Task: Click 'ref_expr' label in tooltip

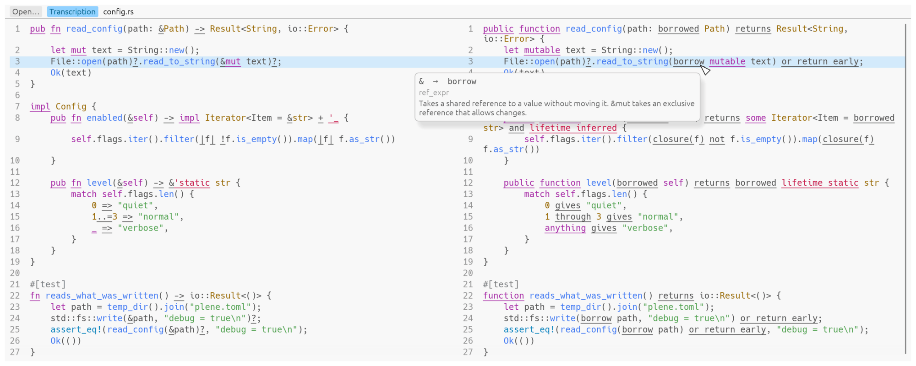Action: [x=434, y=92]
